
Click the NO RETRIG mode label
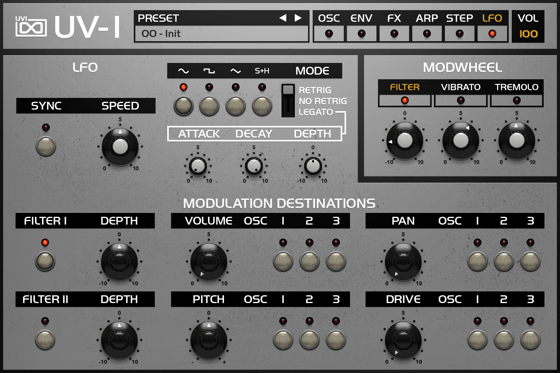(323, 101)
